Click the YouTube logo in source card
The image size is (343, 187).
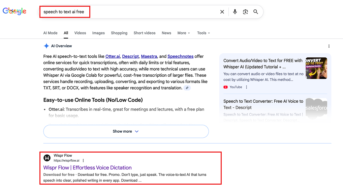point(225,87)
